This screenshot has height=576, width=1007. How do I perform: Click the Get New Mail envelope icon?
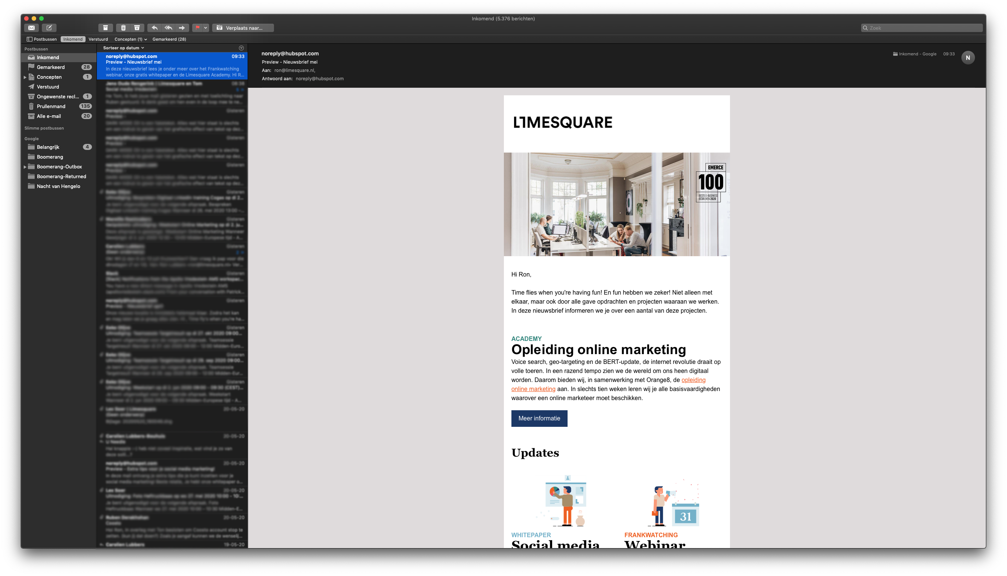coord(31,28)
